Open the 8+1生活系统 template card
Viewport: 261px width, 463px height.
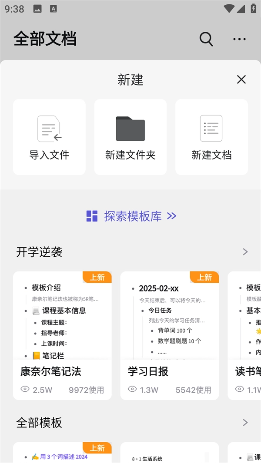pos(169,454)
